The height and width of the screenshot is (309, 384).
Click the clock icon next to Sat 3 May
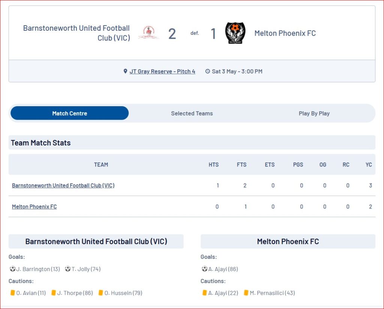208,71
